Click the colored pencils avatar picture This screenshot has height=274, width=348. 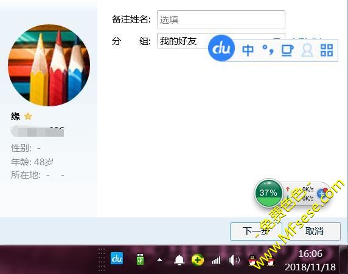(x=49, y=65)
